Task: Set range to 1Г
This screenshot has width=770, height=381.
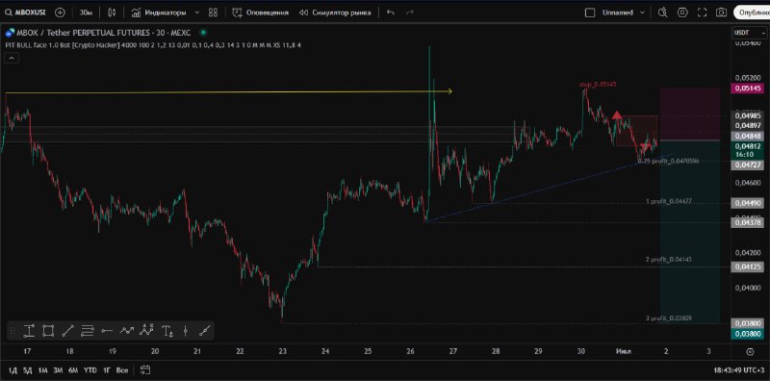Action: 107,370
